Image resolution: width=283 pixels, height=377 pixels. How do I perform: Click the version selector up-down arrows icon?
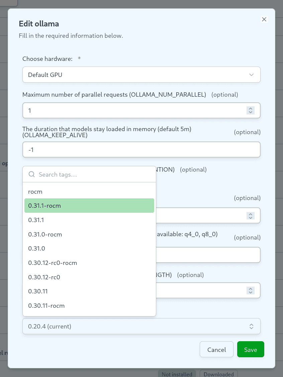pyautogui.click(x=251, y=326)
